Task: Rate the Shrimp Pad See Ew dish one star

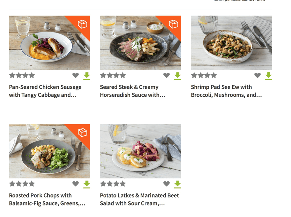Action: 194,75
